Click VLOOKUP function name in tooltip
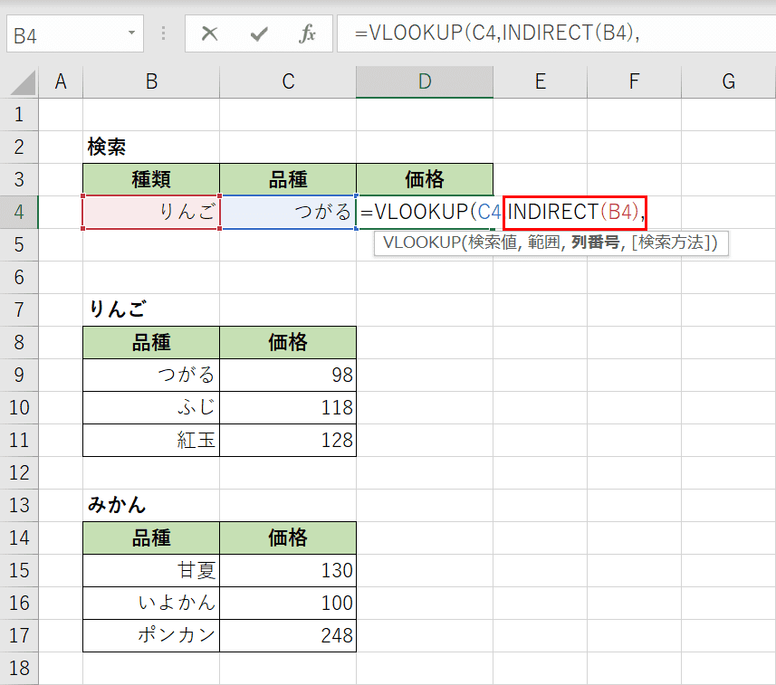776x685 pixels. tap(421, 243)
